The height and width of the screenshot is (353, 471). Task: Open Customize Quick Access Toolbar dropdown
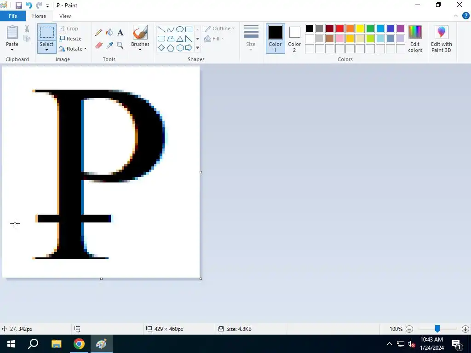[x=47, y=6]
